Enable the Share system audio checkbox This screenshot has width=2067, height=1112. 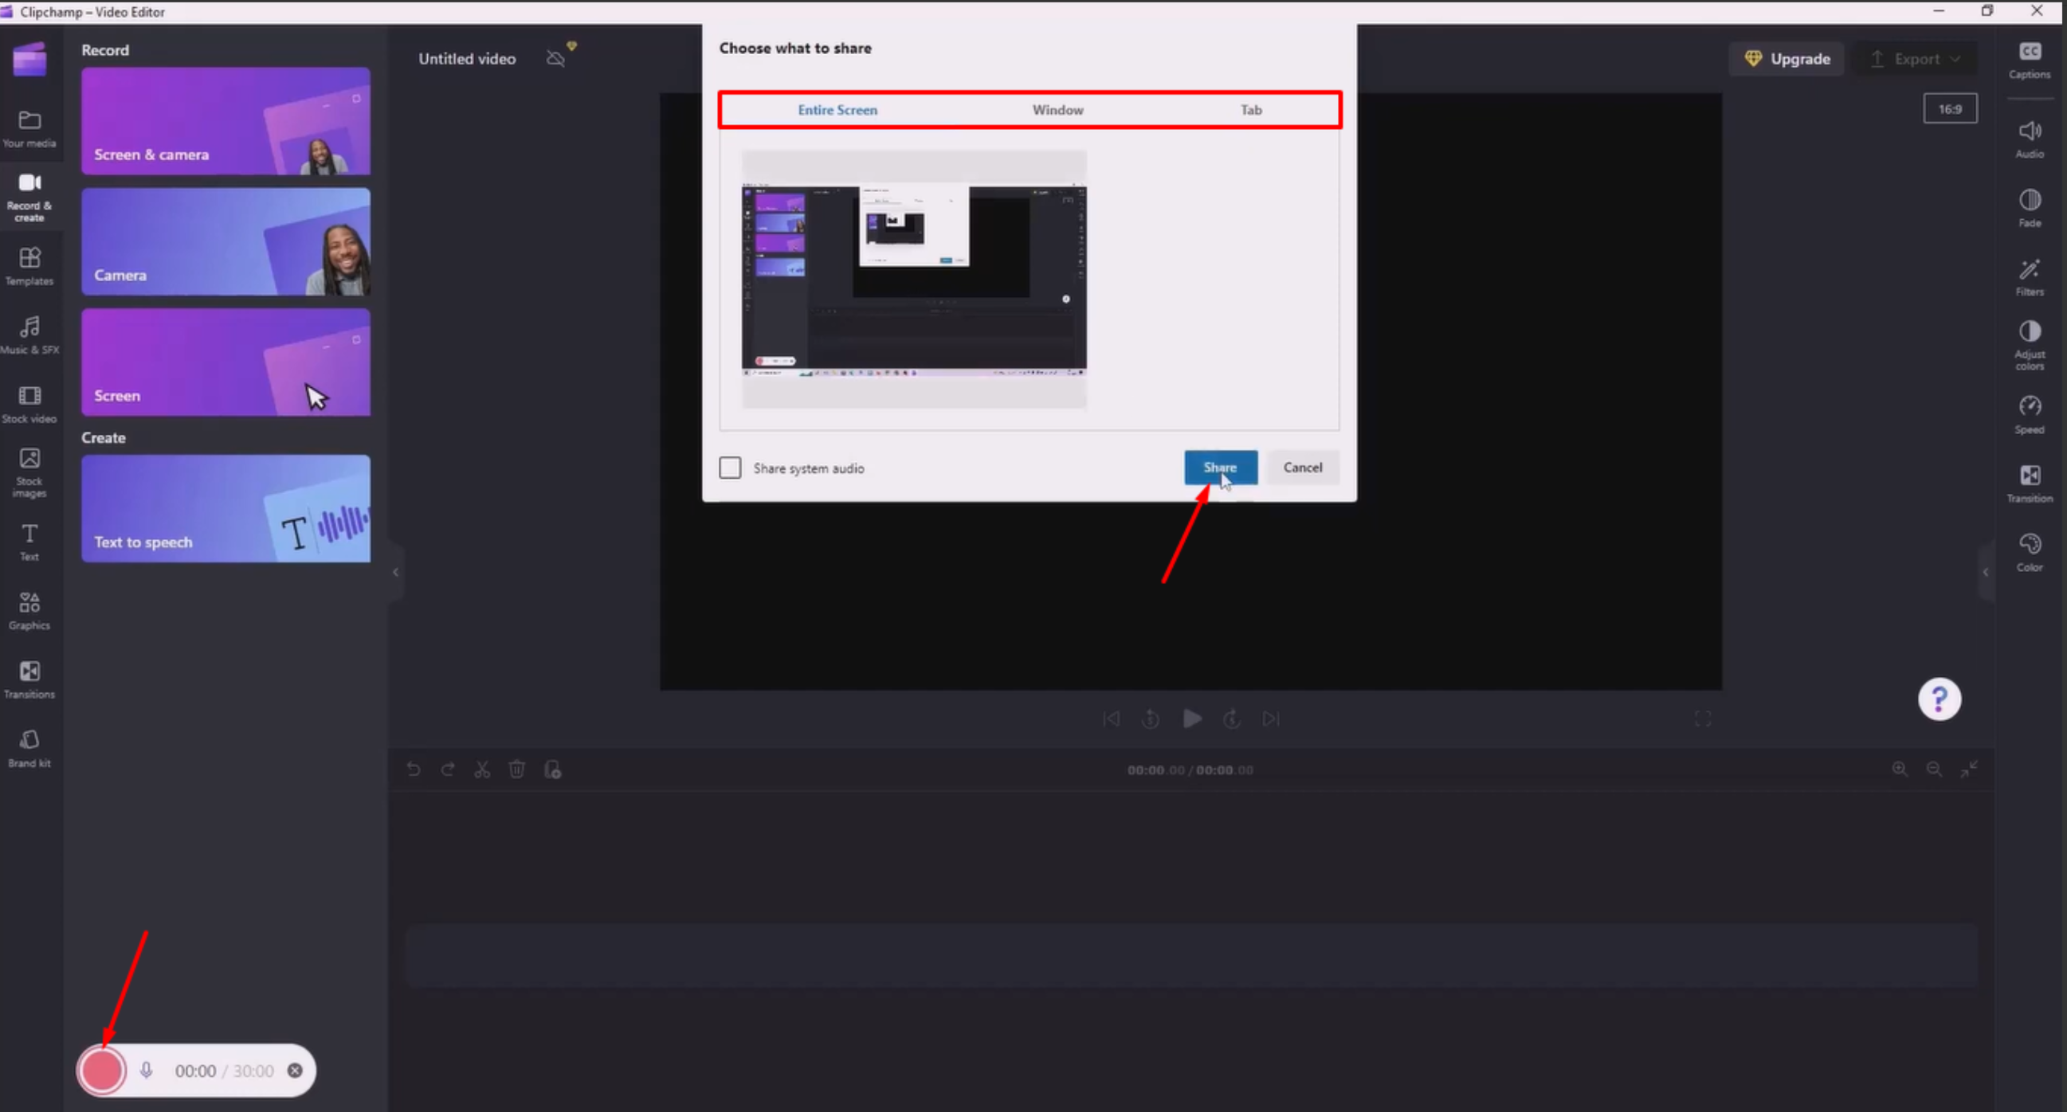pyautogui.click(x=730, y=468)
